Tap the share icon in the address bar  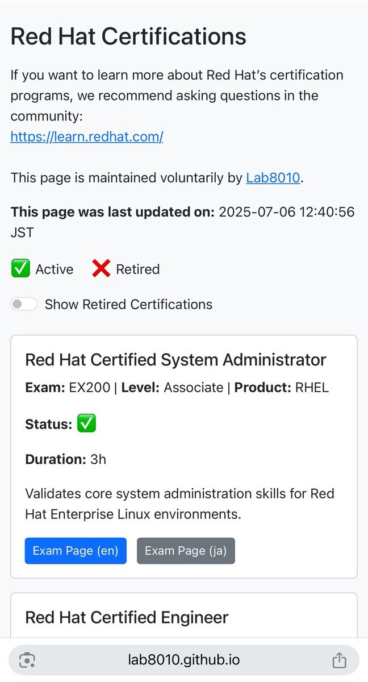coord(339,660)
